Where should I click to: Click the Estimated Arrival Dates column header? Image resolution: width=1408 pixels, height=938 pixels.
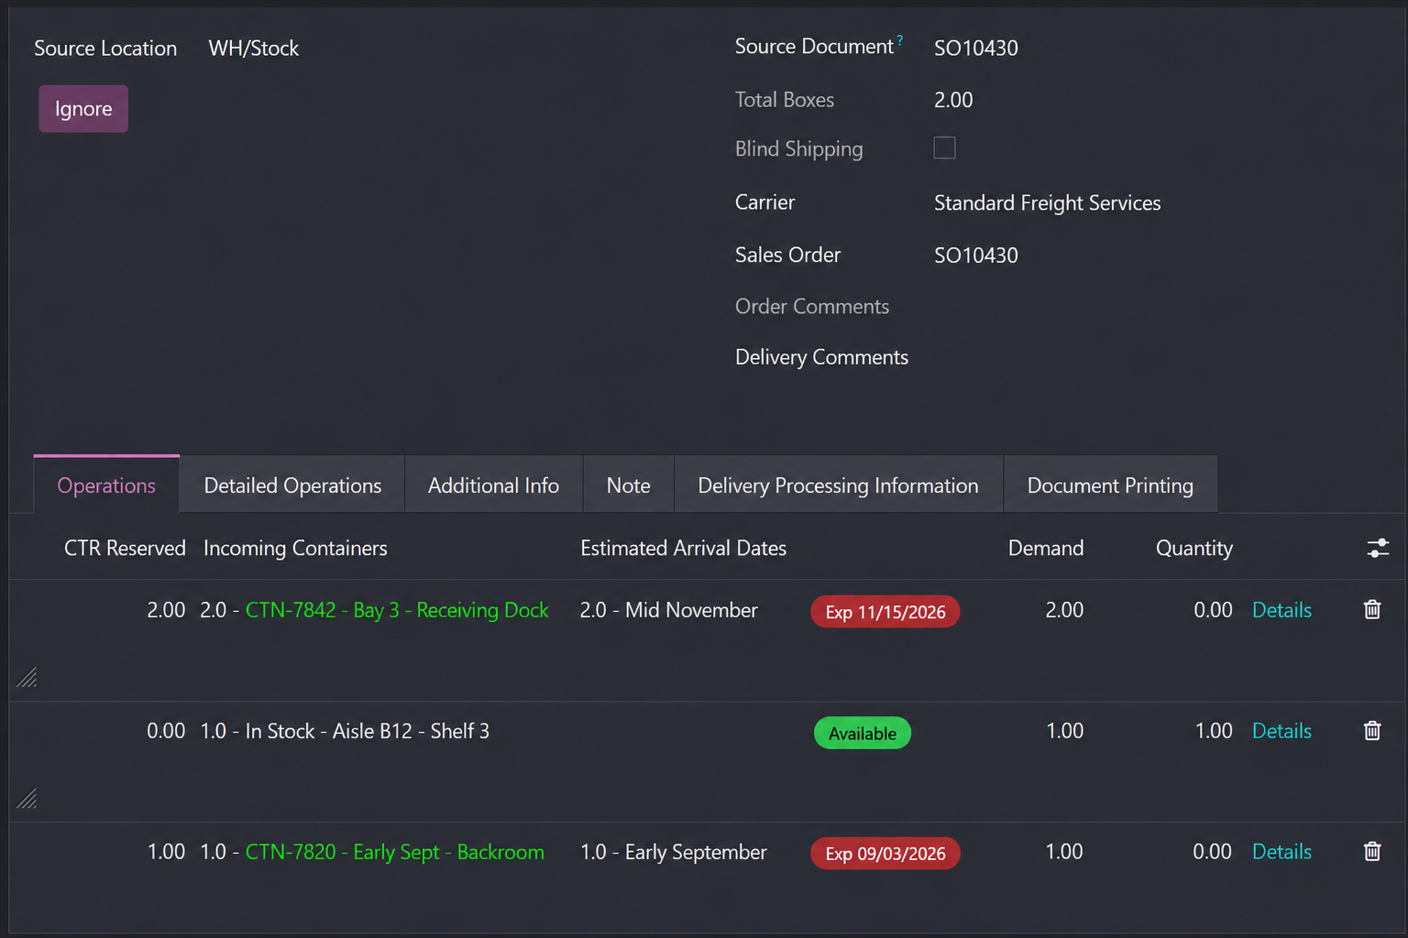pyautogui.click(x=683, y=548)
